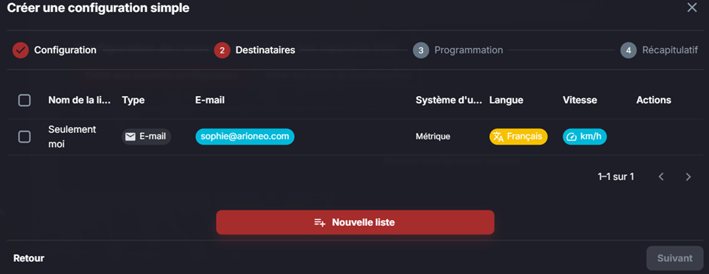709x274 pixels.
Task: Click the speedometer icon in km/h badge
Action: tap(572, 137)
